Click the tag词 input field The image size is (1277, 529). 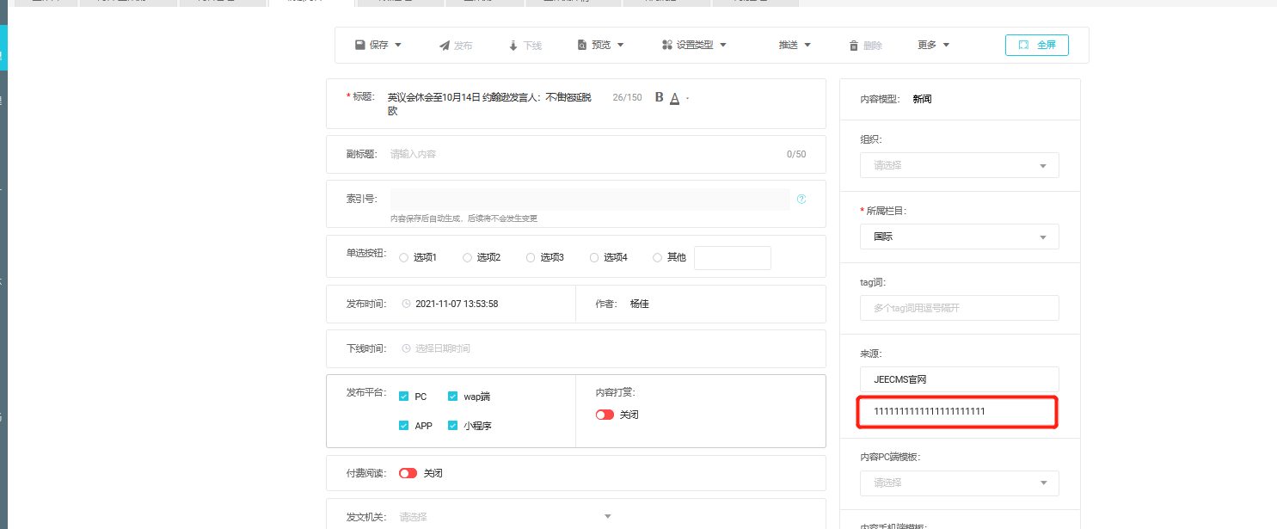tap(960, 308)
